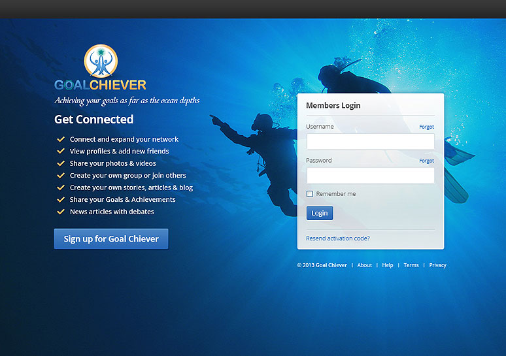Image resolution: width=506 pixels, height=356 pixels.
Task: Open Resend activation code link
Action: [337, 238]
